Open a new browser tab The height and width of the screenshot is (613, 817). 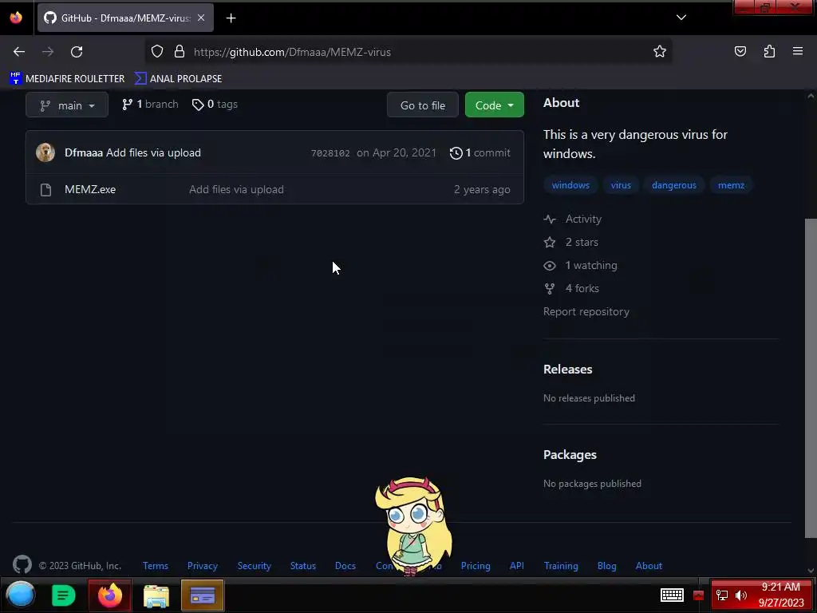[x=231, y=18]
